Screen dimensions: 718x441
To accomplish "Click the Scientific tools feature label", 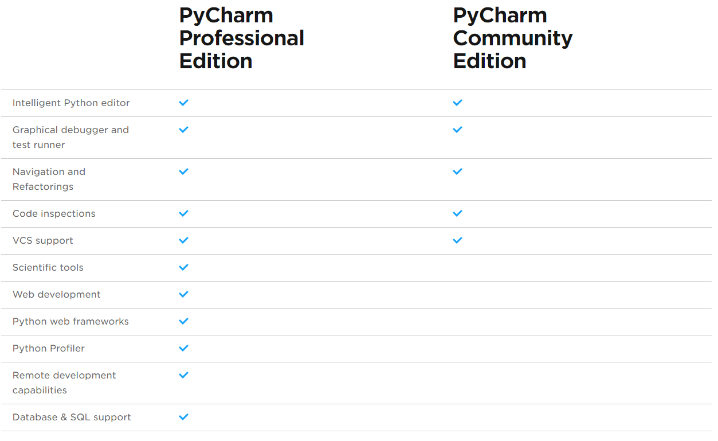I will click(x=48, y=268).
